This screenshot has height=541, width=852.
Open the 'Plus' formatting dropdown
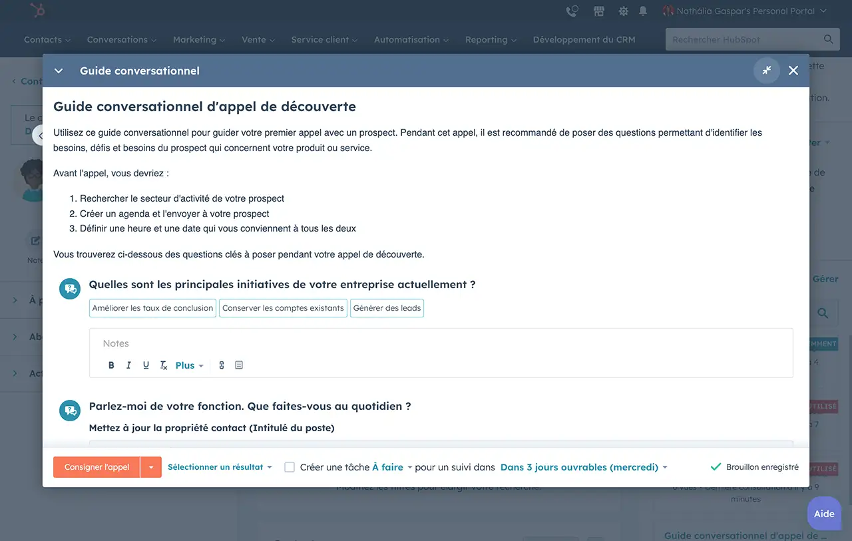point(189,365)
